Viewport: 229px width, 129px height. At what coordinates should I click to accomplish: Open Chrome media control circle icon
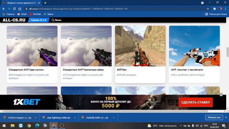click(x=202, y=3)
